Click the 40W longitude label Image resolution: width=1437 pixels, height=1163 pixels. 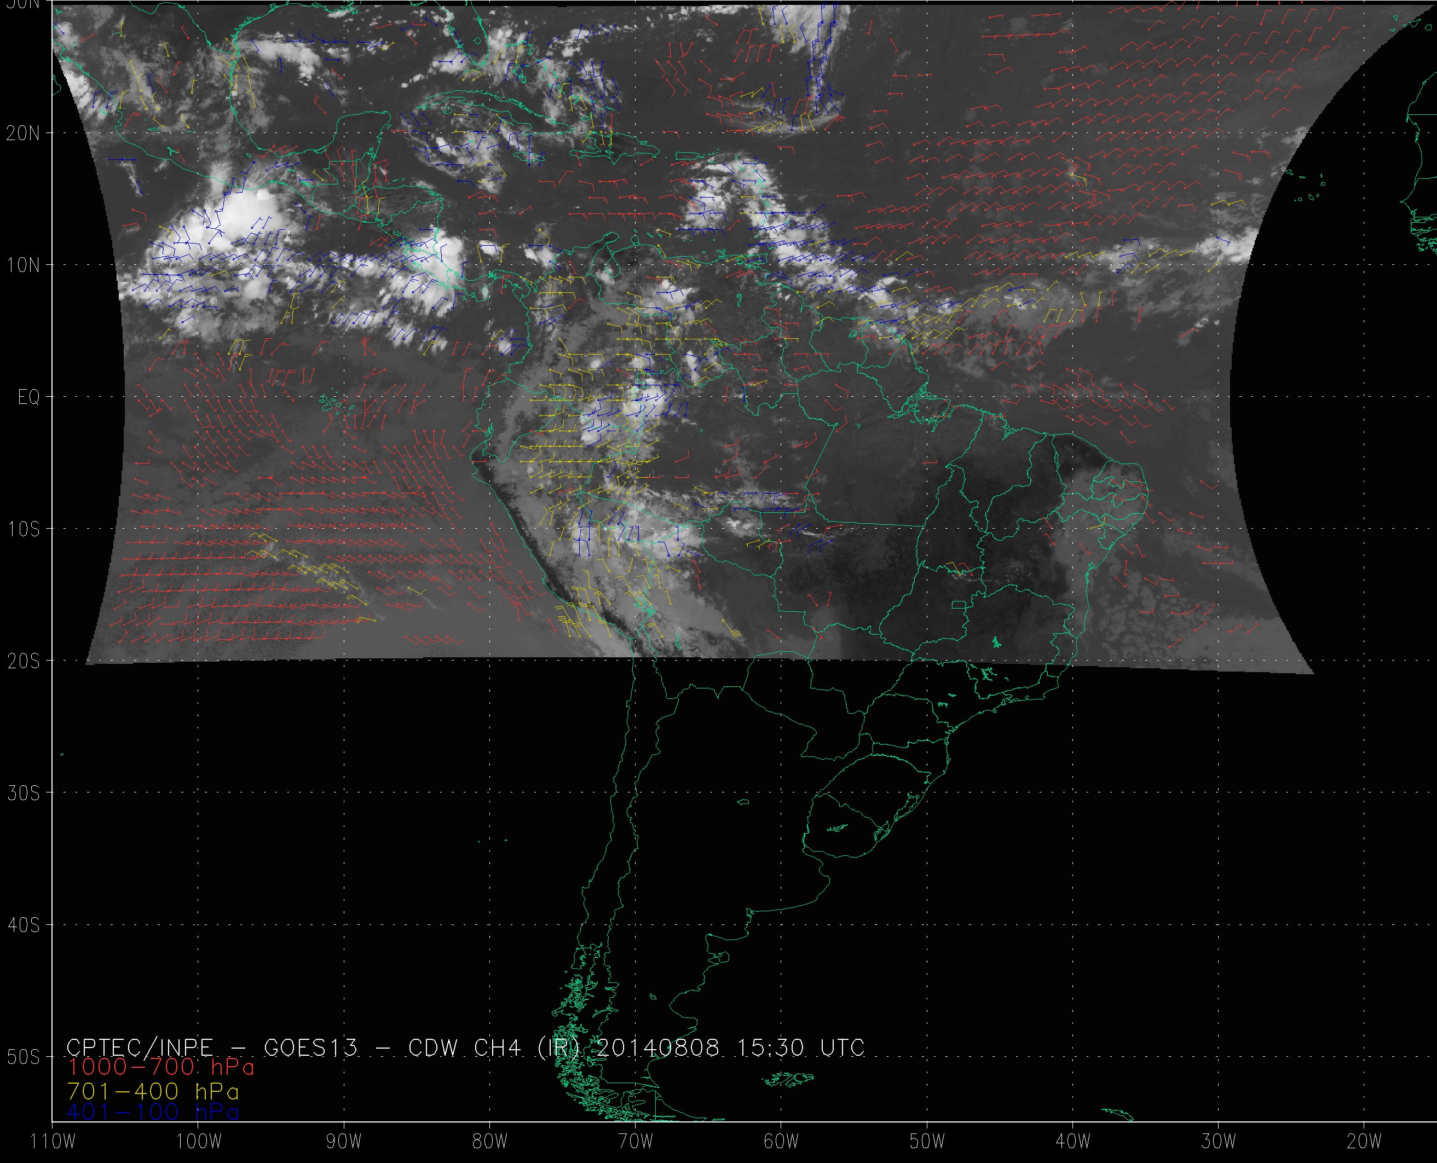(x=1073, y=1142)
